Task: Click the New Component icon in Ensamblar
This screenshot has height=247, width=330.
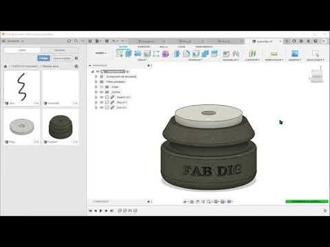Action: pos(226,54)
